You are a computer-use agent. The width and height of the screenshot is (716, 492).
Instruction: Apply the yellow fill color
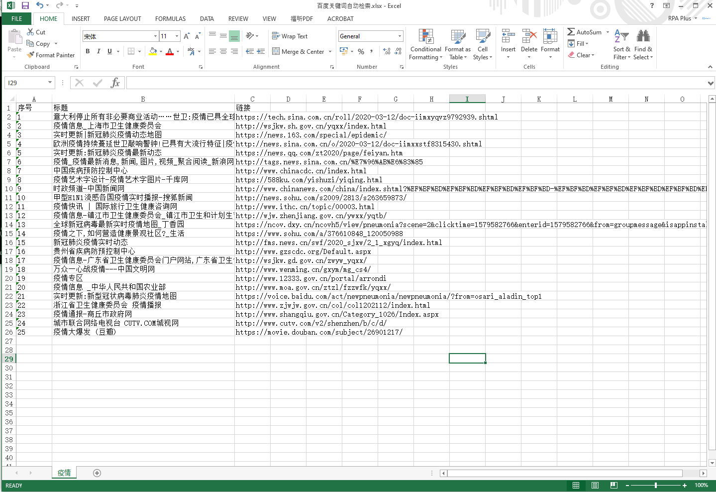click(153, 51)
